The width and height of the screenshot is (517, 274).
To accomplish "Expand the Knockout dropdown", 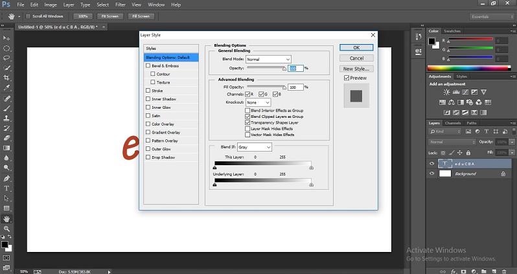I will [258, 102].
